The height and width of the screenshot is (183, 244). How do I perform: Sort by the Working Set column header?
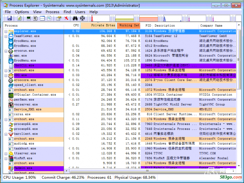[x=128, y=26]
